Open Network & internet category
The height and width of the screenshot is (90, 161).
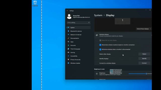click(x=79, y=34)
